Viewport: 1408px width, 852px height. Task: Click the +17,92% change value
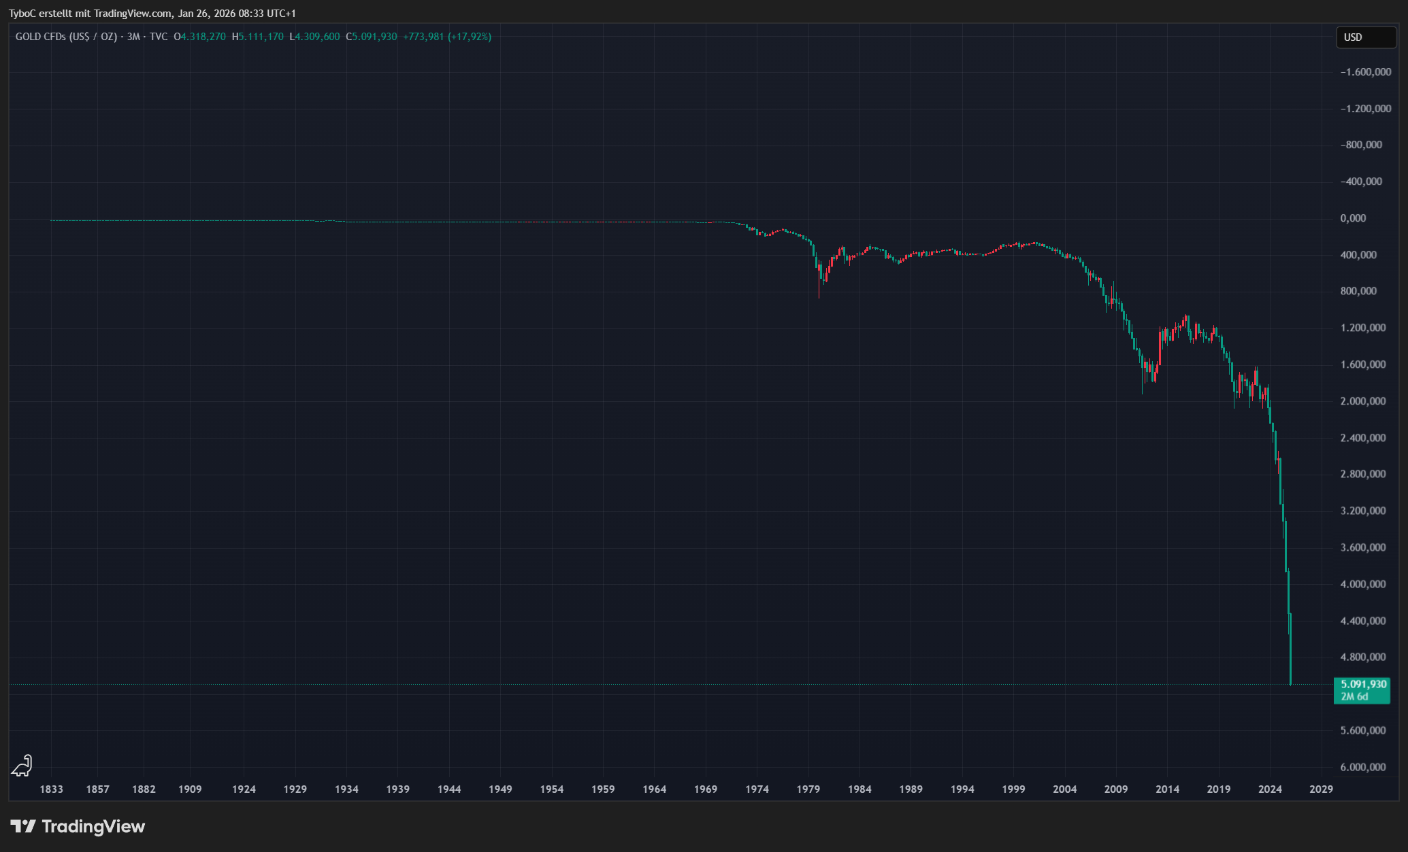click(x=469, y=37)
